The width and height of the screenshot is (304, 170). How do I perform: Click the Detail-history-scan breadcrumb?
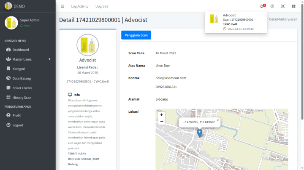[283, 19]
